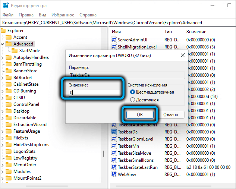
Task: Click the TaskbarStateLastRun binary value icon
Action: [x=114, y=167]
